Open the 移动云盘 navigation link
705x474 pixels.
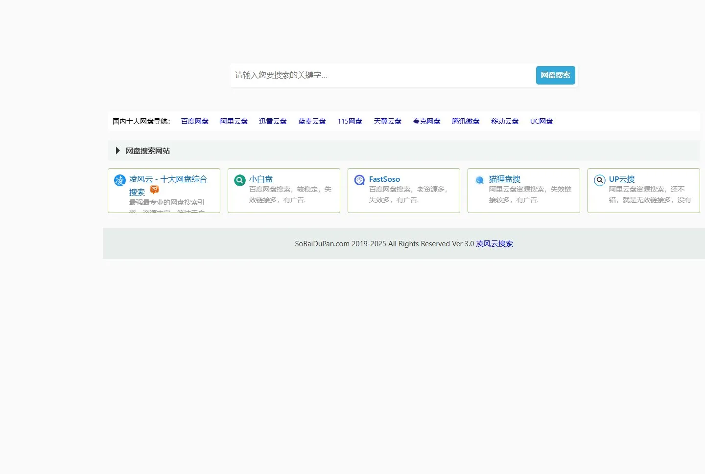click(x=505, y=121)
